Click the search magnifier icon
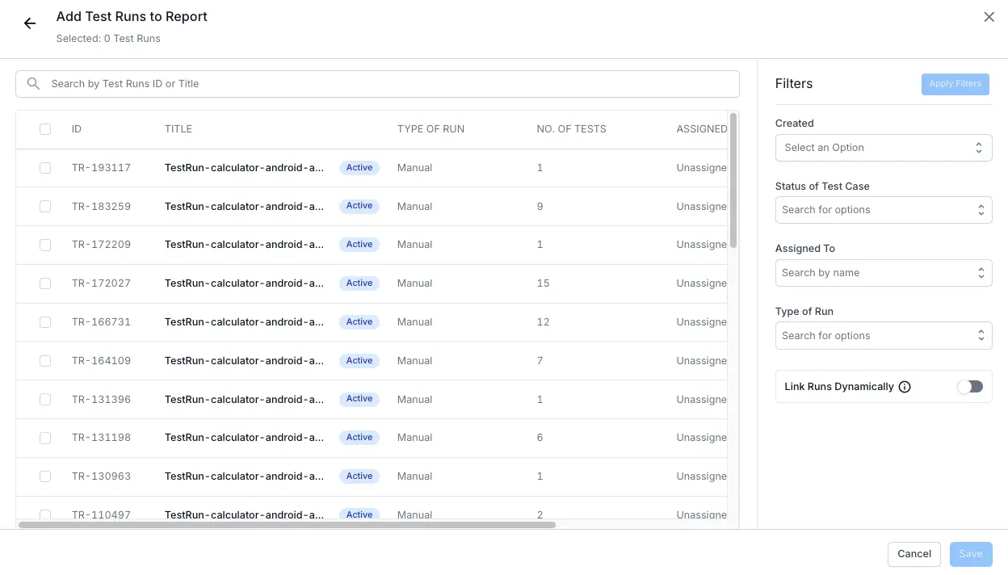The width and height of the screenshot is (1008, 575). point(33,84)
